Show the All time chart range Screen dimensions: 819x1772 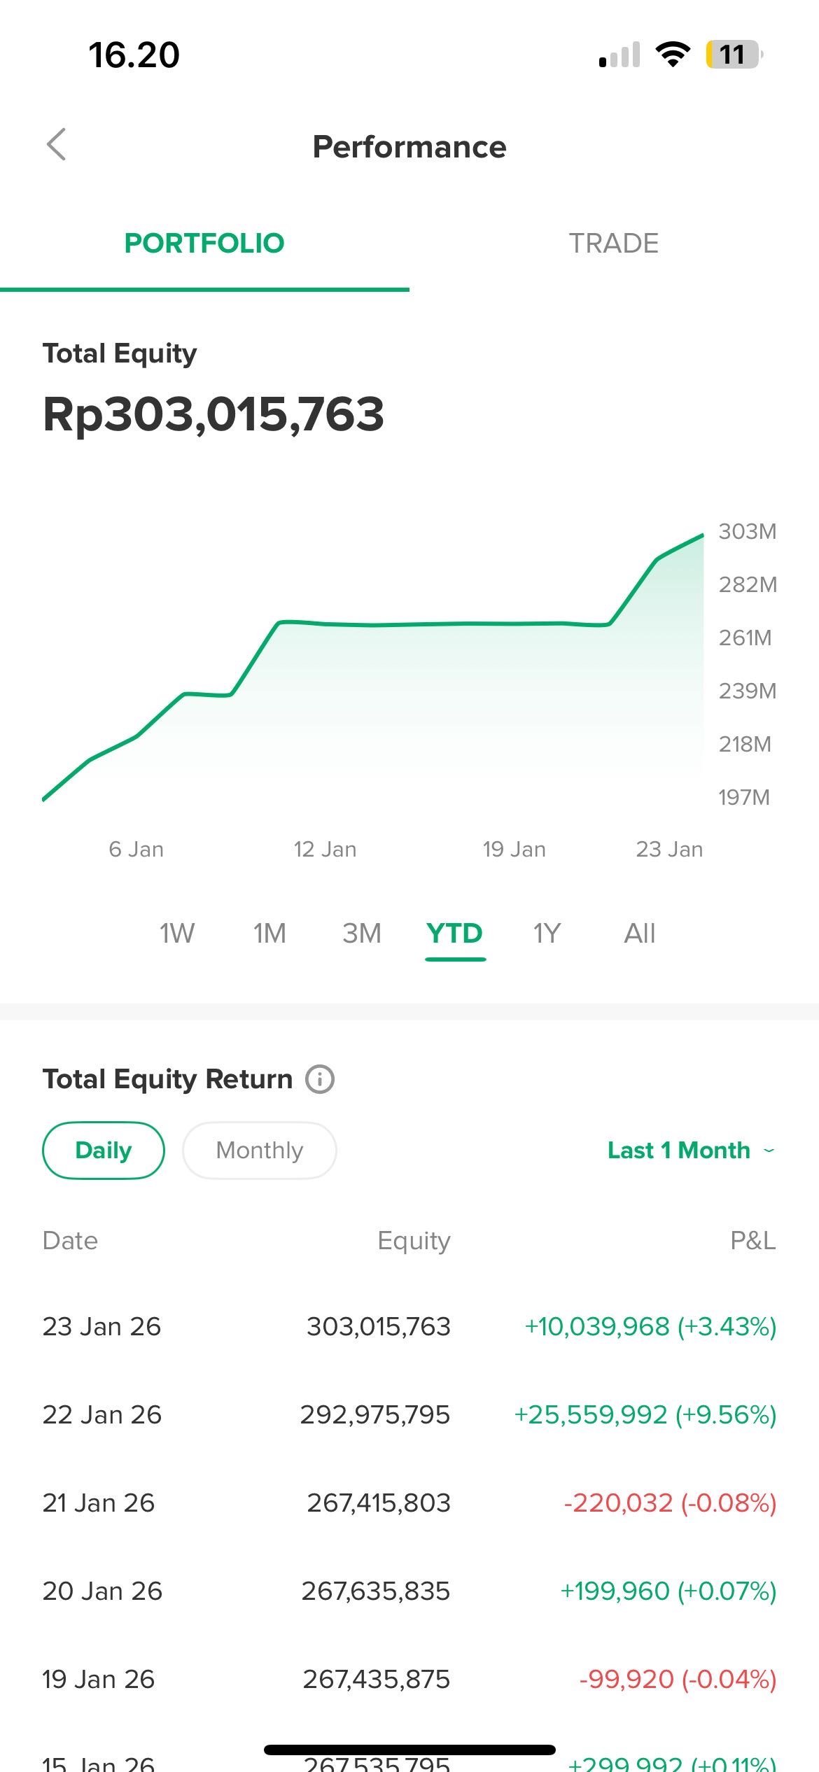click(x=640, y=933)
